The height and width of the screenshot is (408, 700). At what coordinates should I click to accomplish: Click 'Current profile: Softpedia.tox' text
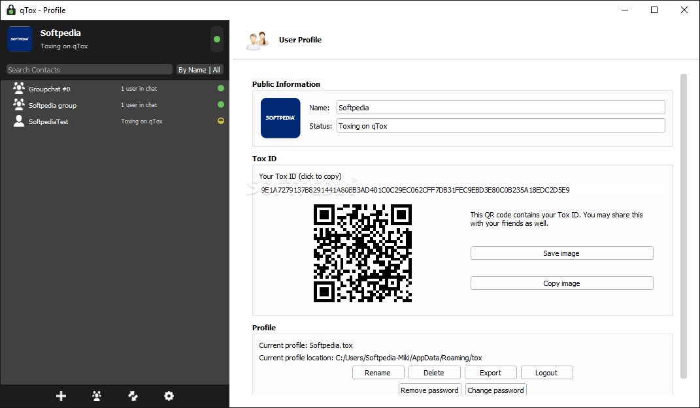coord(306,345)
